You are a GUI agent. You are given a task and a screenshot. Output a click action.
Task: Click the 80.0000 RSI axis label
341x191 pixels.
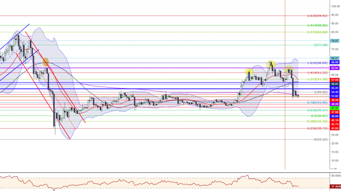pos(336,176)
